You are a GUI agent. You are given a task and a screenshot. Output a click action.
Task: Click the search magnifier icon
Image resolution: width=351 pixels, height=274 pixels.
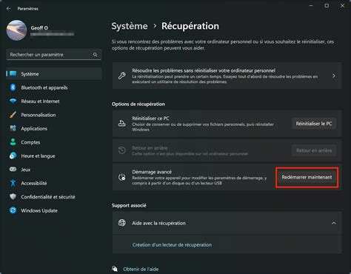[x=96, y=55]
